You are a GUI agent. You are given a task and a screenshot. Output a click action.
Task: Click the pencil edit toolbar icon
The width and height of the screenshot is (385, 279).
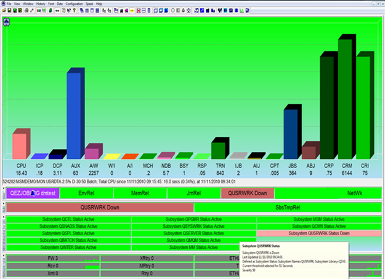click(32, 10)
